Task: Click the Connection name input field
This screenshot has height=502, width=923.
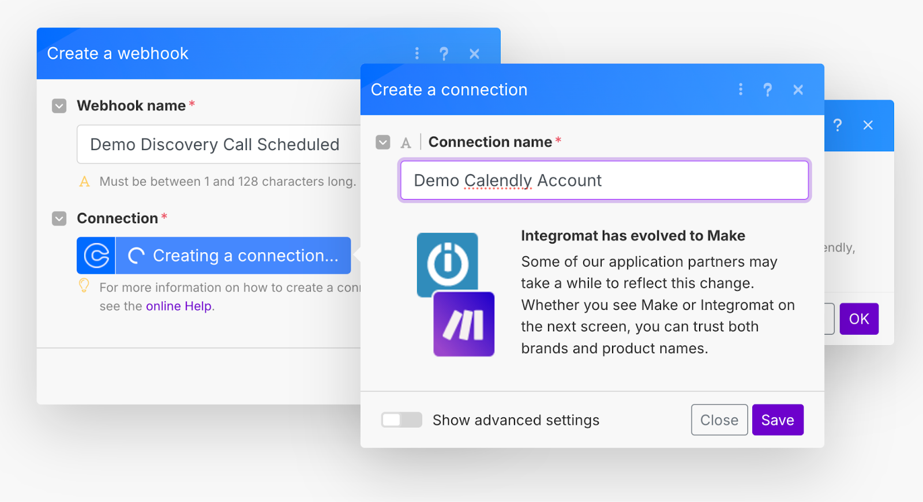Action: click(605, 181)
